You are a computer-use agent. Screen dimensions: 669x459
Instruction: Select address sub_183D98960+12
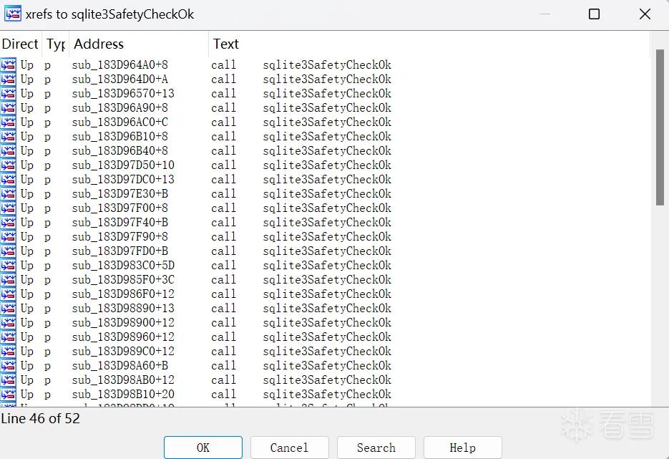[x=123, y=337]
